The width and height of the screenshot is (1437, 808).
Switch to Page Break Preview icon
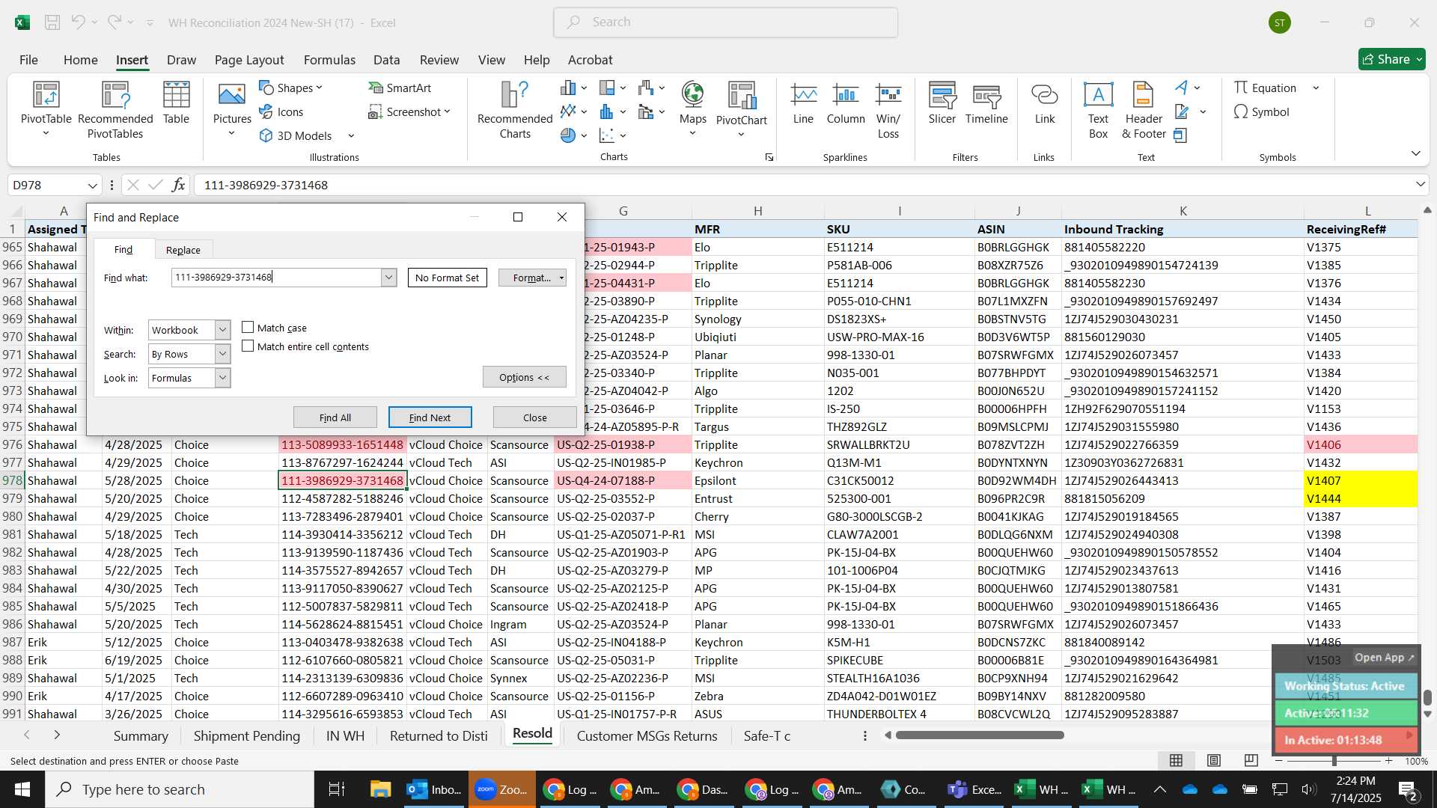pos(1251,760)
